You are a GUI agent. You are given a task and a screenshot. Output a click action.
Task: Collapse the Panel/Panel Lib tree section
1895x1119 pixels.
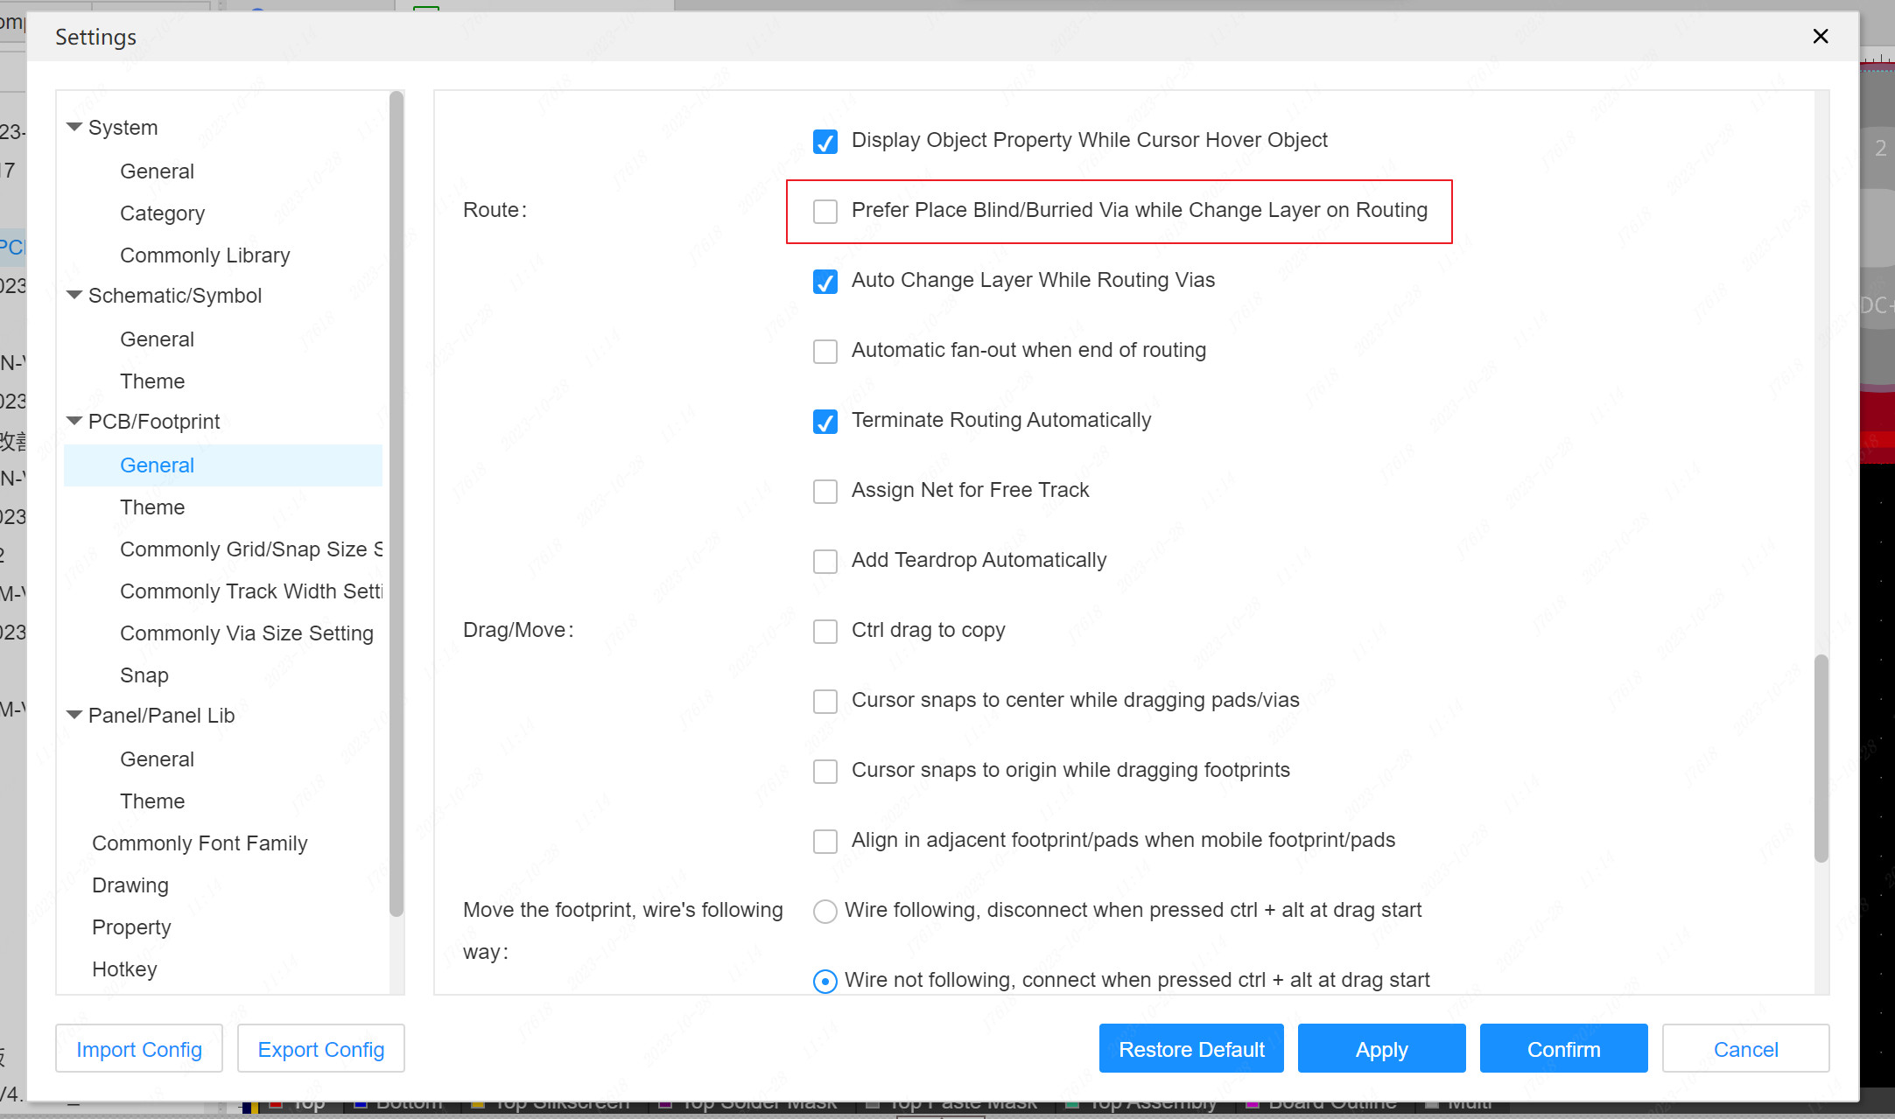(x=74, y=716)
